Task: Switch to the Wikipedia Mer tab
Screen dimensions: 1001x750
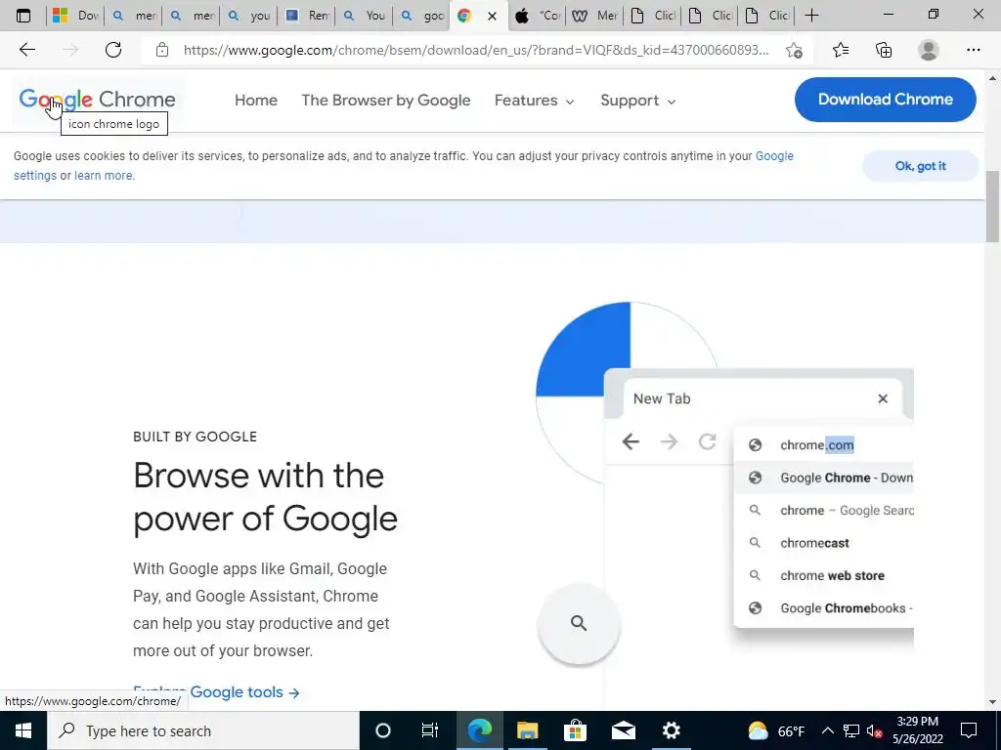Action: coord(595,16)
